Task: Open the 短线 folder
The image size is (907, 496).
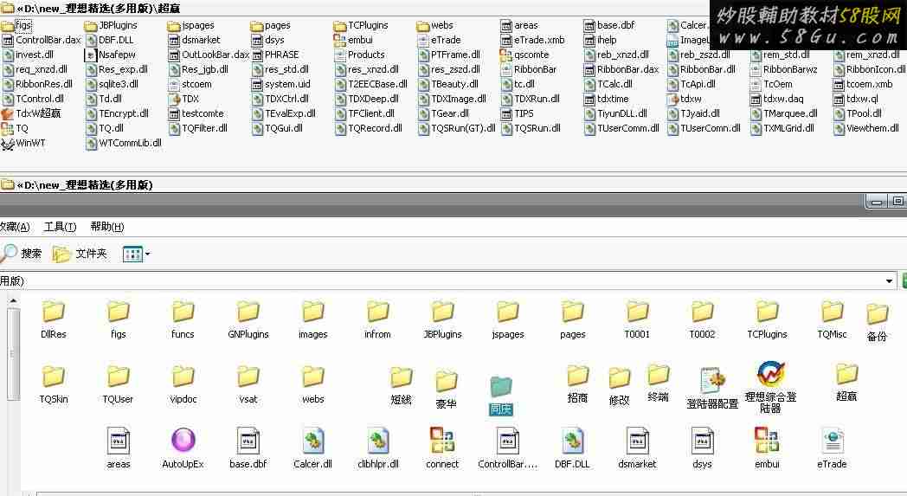Action: [x=401, y=385]
